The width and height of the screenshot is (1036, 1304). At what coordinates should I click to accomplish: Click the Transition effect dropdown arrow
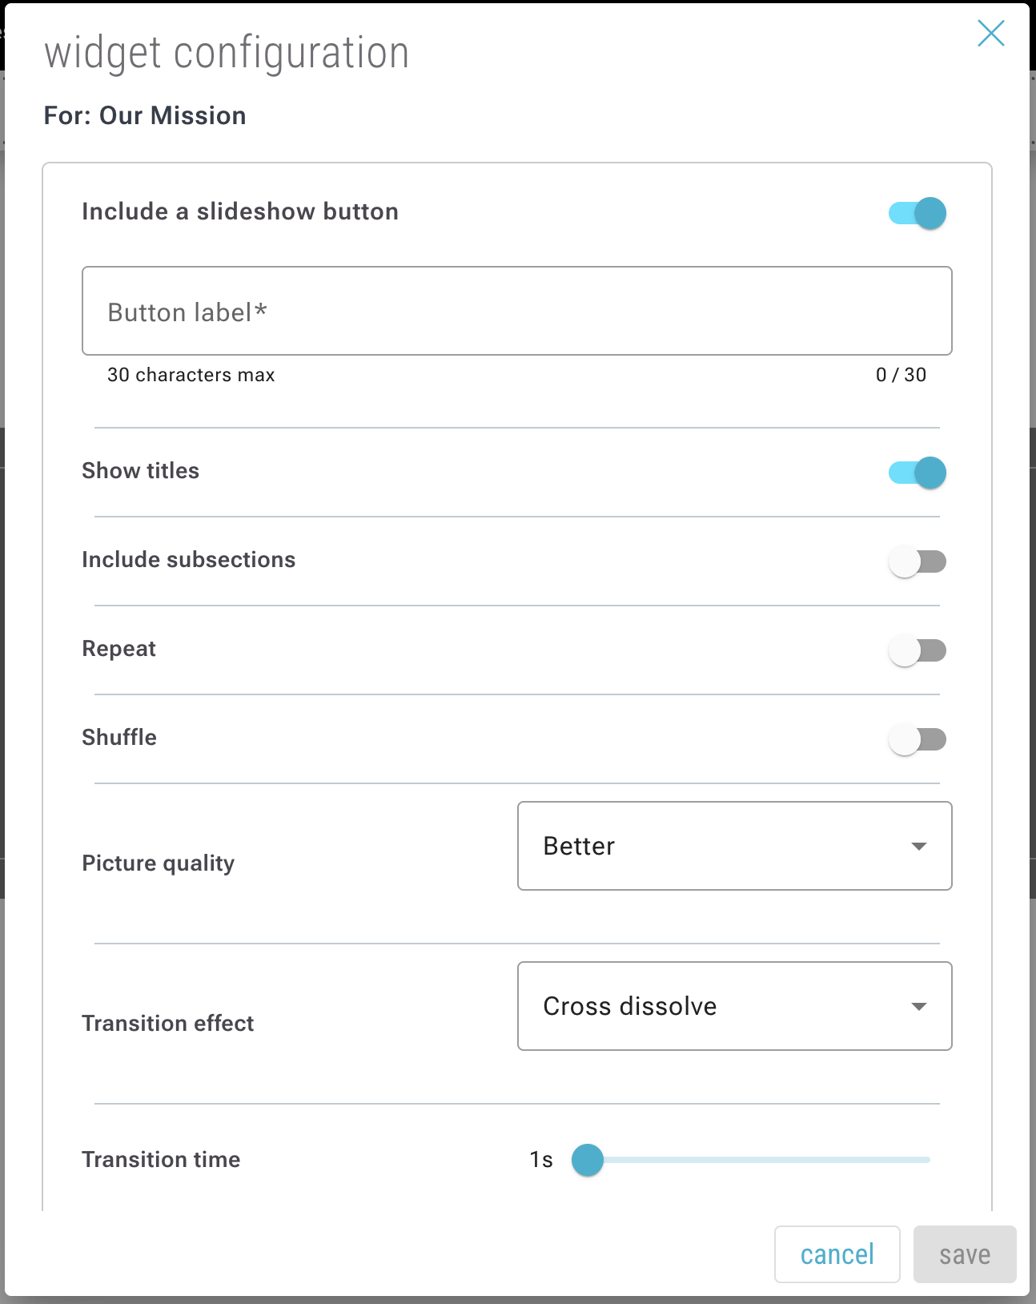pyautogui.click(x=919, y=1007)
